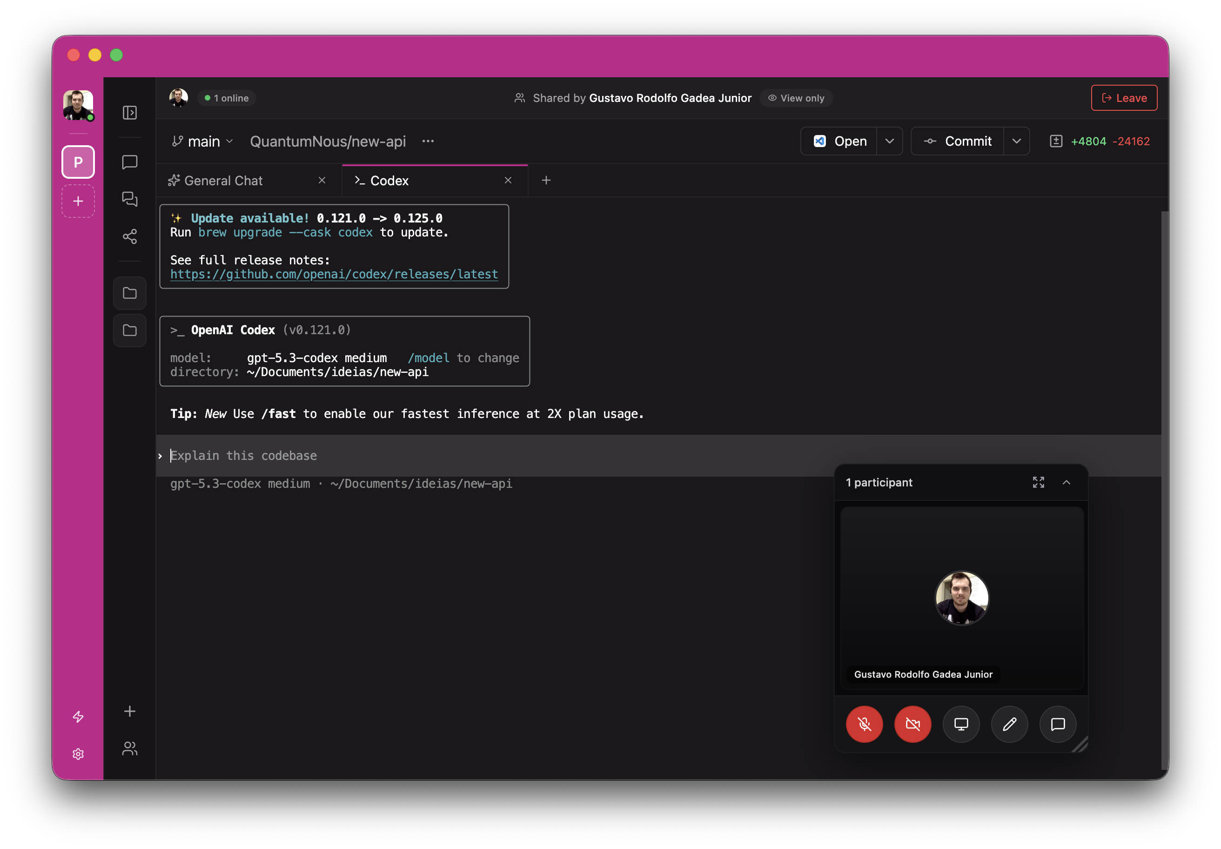Click the resize grip of call panel

click(x=1080, y=744)
